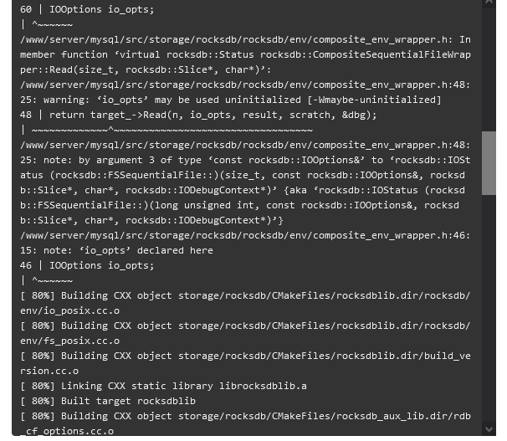Click the path ending 'composite_env_wrapper.h:46:'
Screen dimensions: 507x441
[x=245, y=235]
